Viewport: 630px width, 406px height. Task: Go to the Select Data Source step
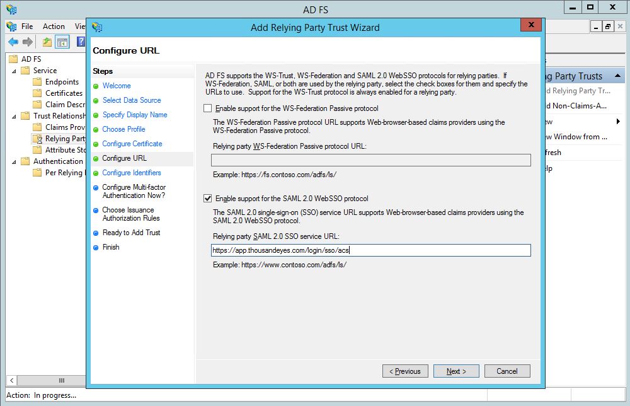click(132, 100)
